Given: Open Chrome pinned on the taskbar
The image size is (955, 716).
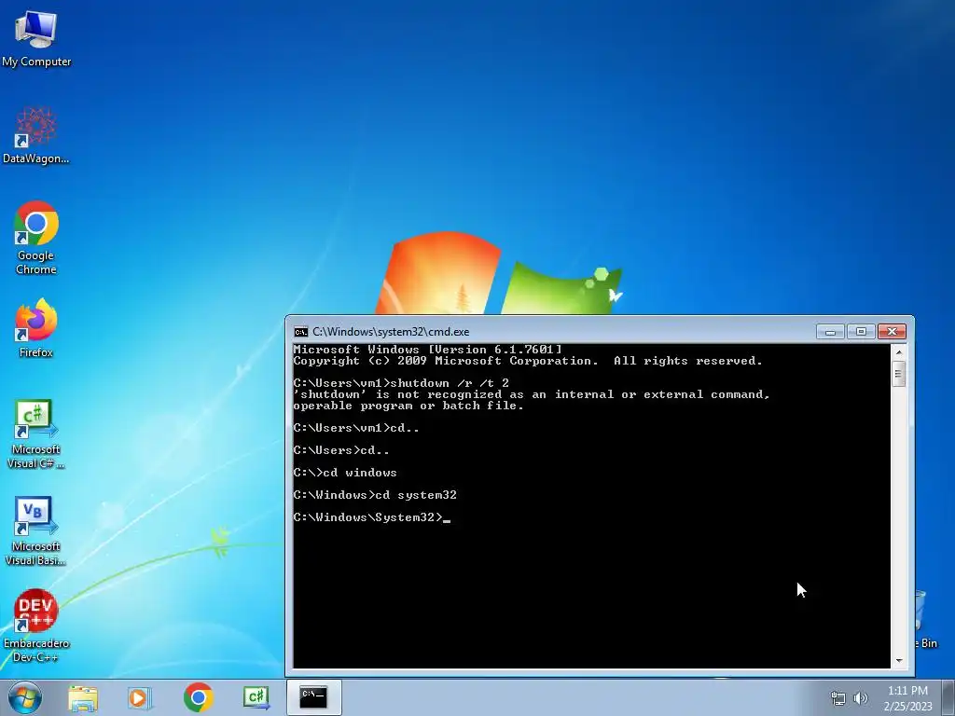Looking at the screenshot, I should [198, 697].
